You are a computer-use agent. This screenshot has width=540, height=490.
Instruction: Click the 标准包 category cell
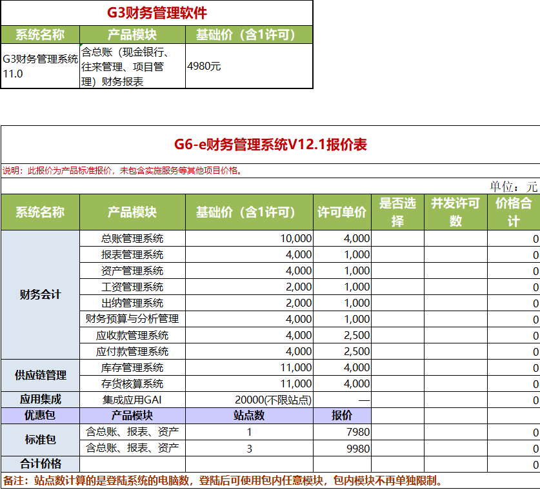click(x=40, y=440)
